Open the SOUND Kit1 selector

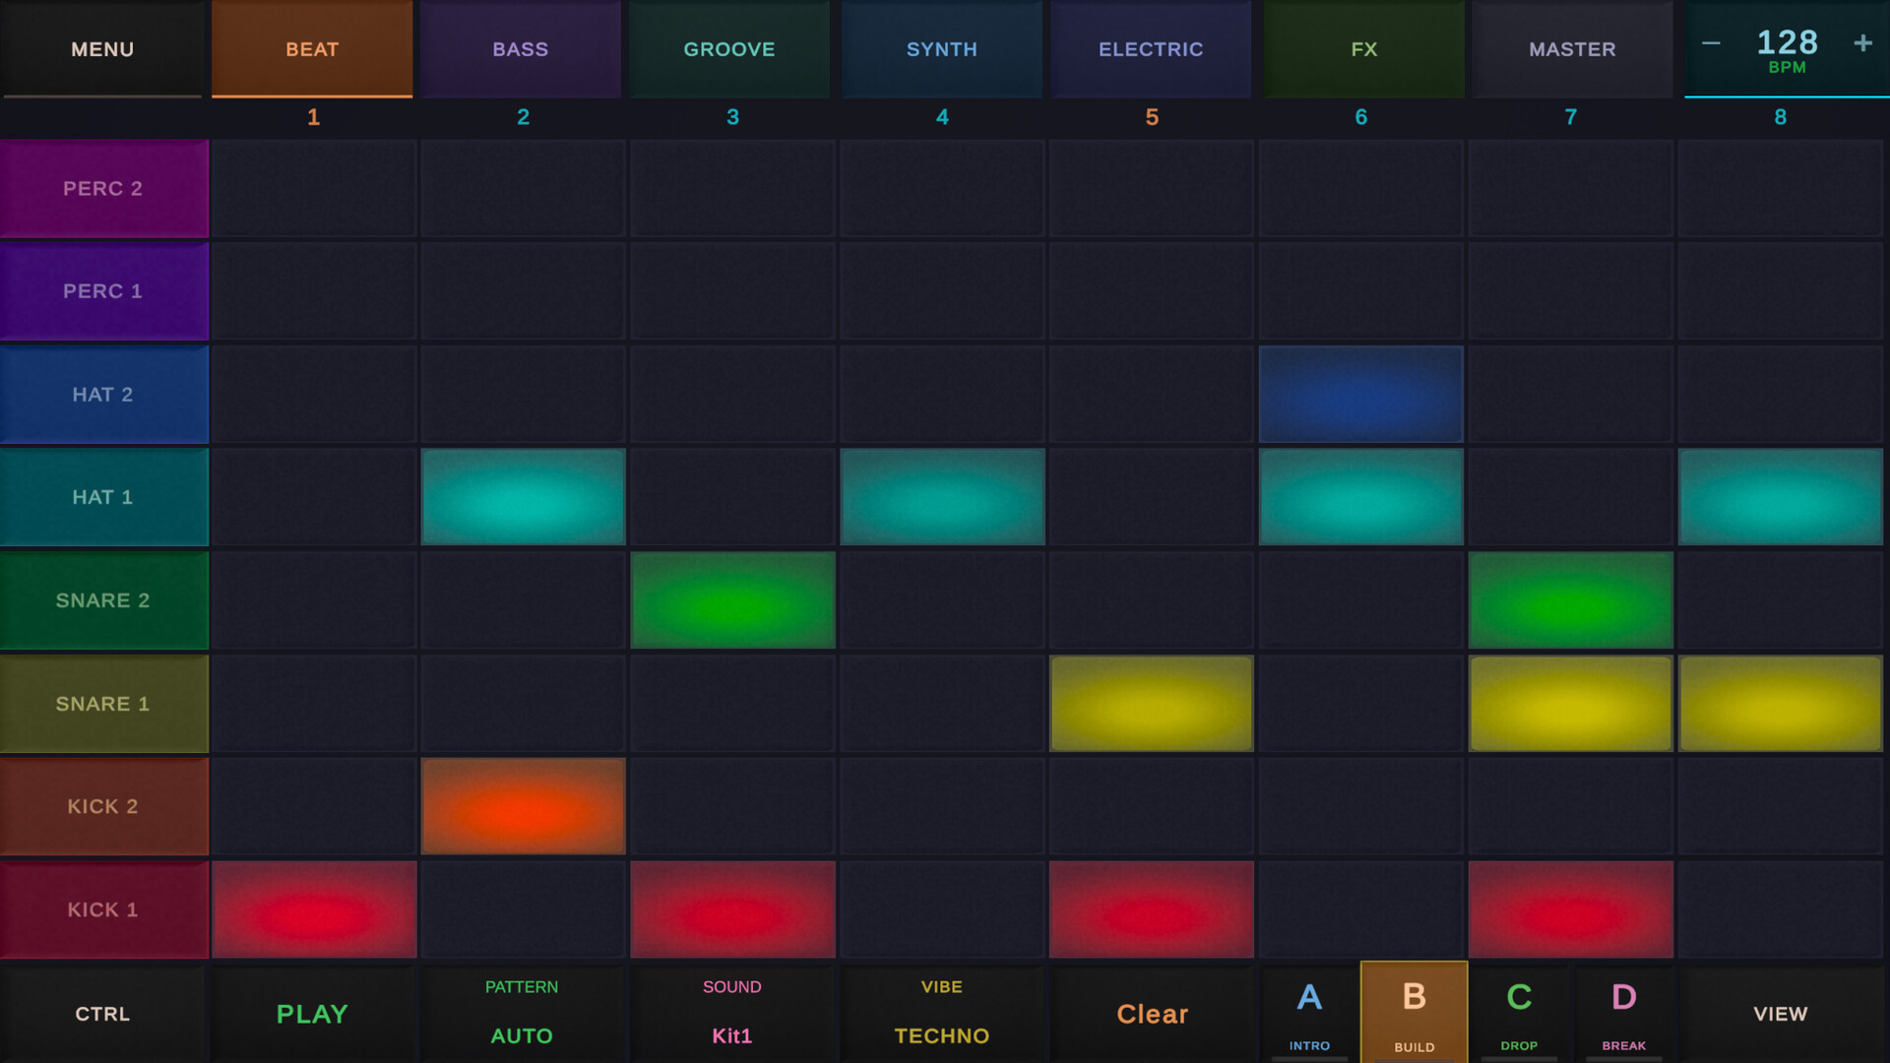(731, 1014)
